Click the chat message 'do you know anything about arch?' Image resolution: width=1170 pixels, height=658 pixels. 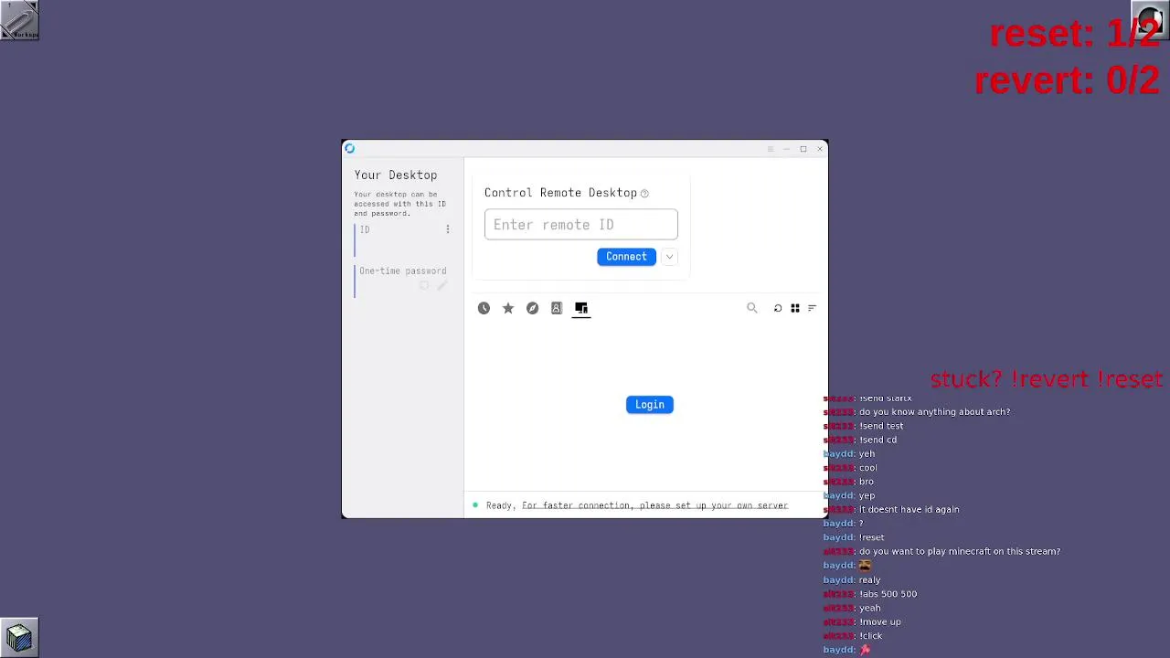click(x=934, y=412)
